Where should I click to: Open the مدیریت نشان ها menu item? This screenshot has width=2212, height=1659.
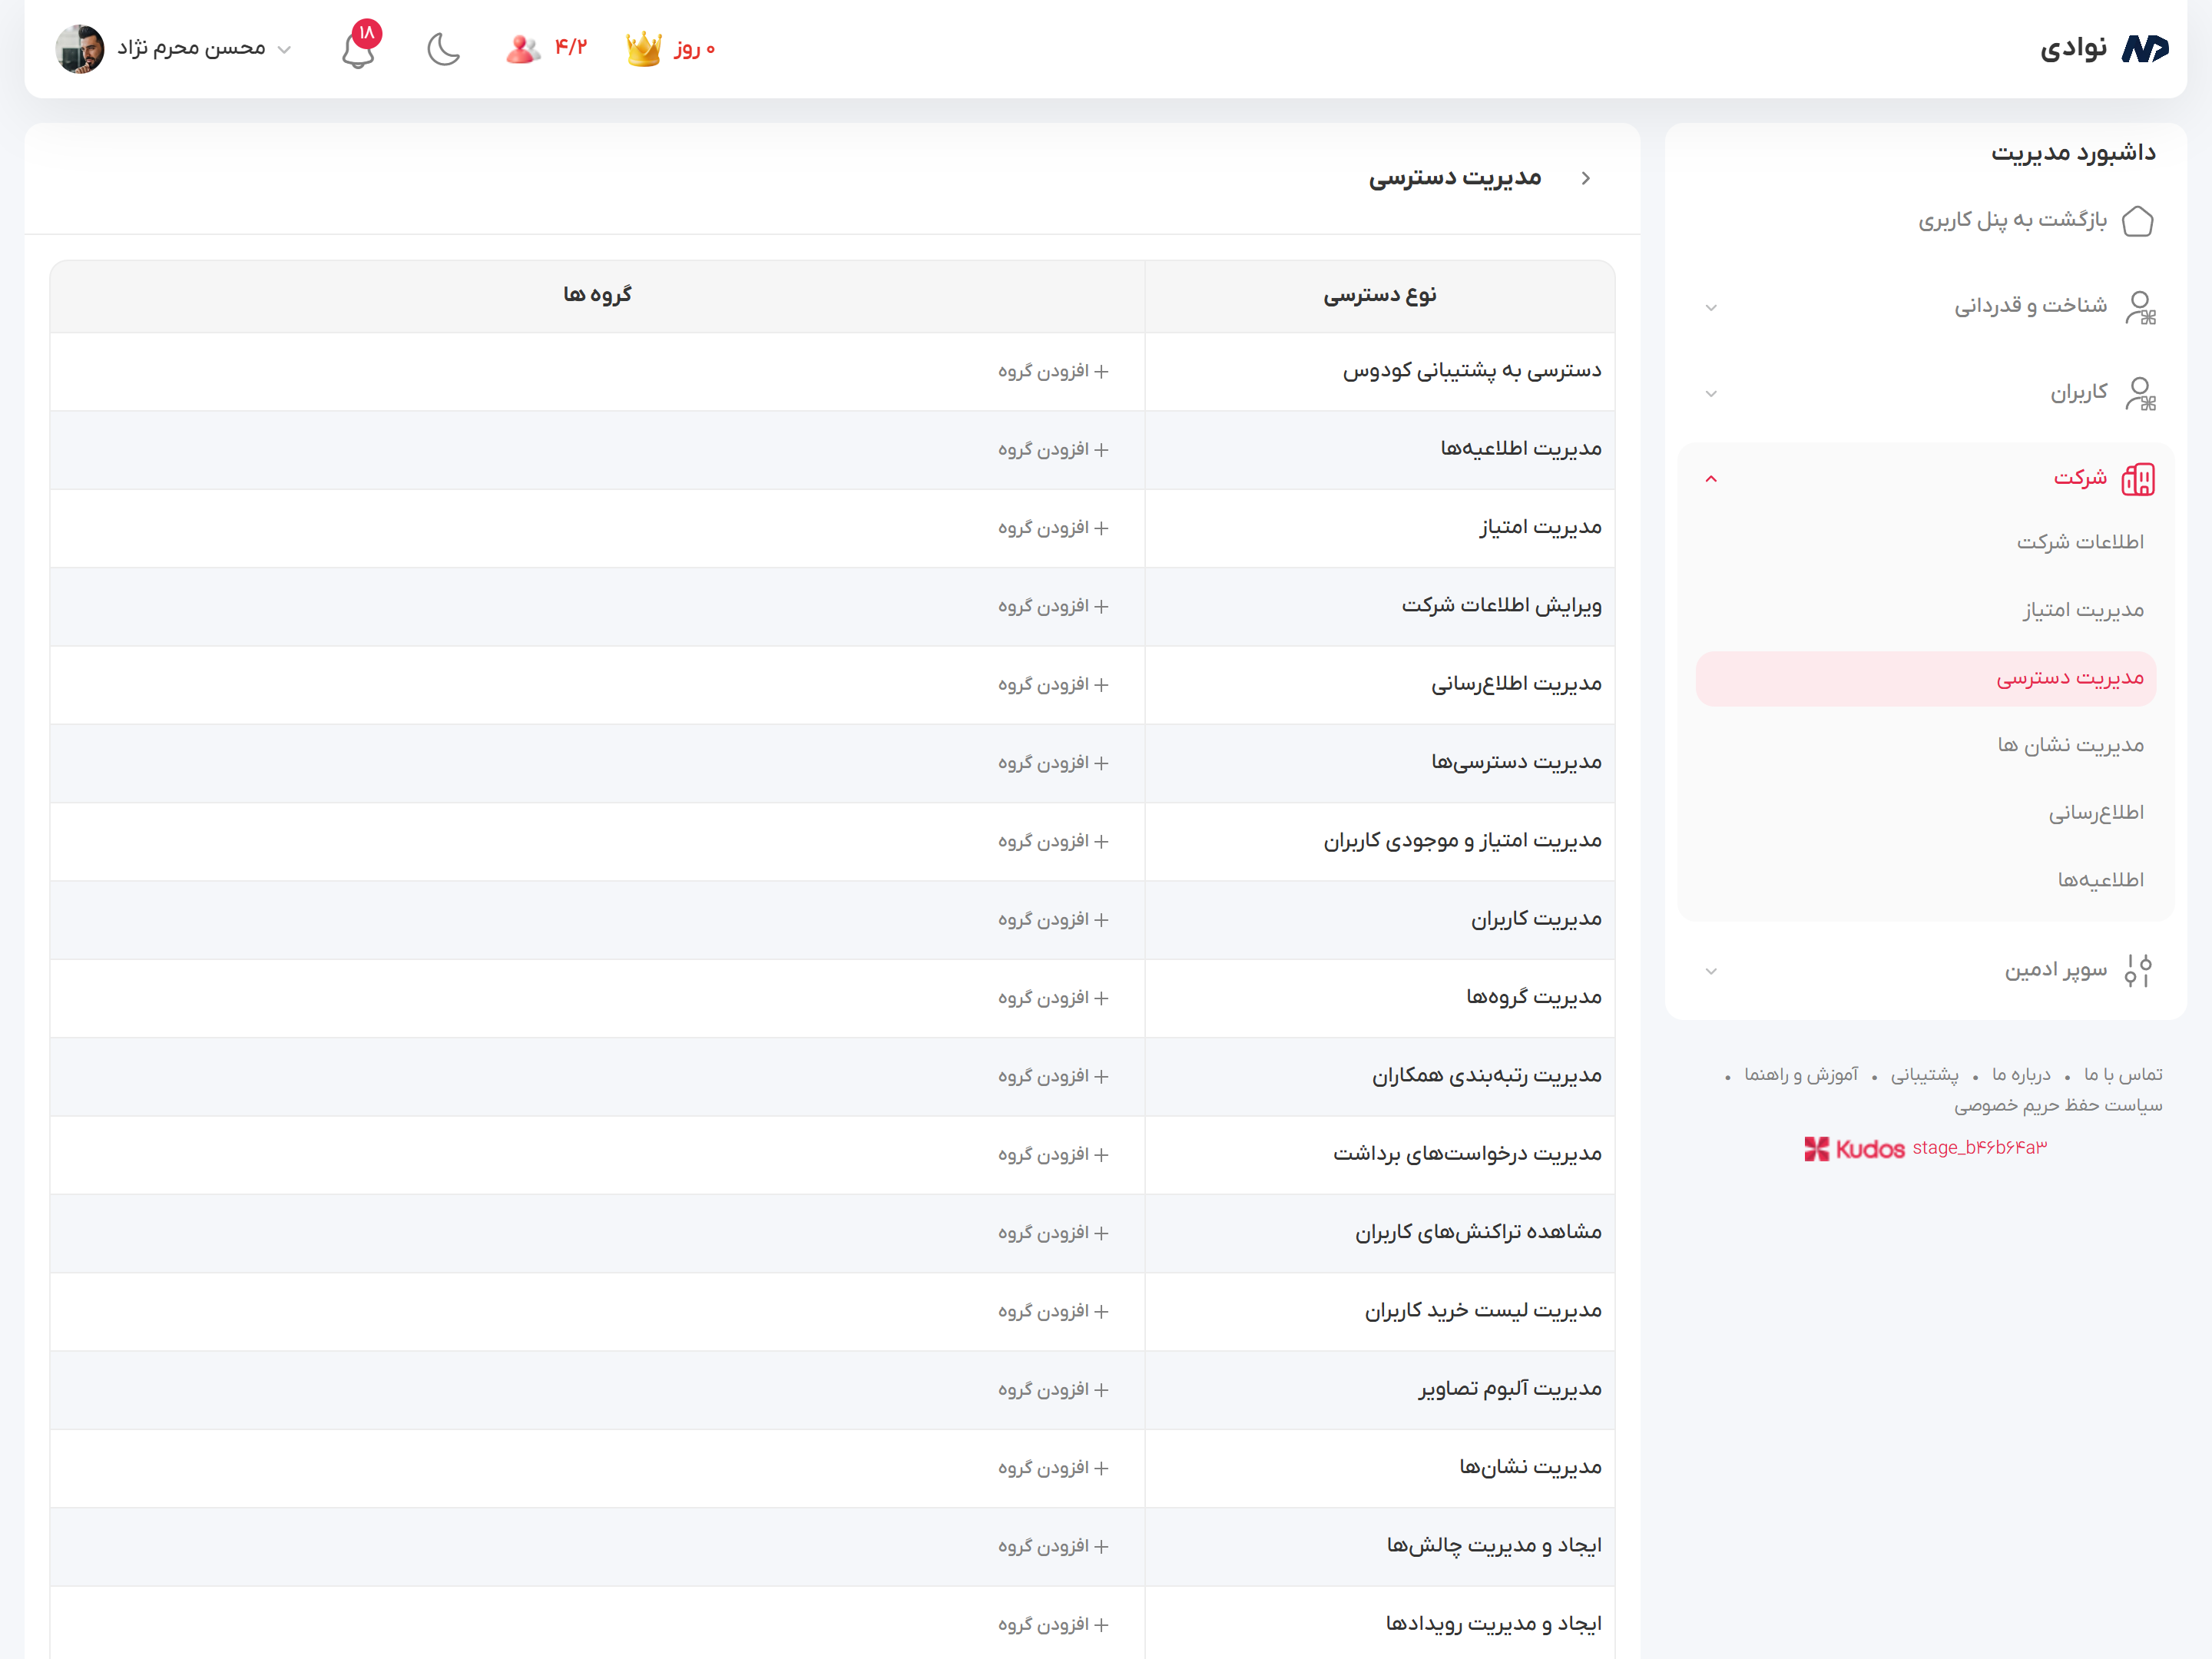2070,745
